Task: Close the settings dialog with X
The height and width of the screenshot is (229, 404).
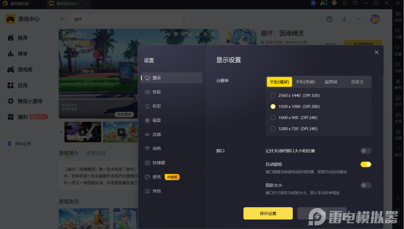Action: pyautogui.click(x=376, y=52)
